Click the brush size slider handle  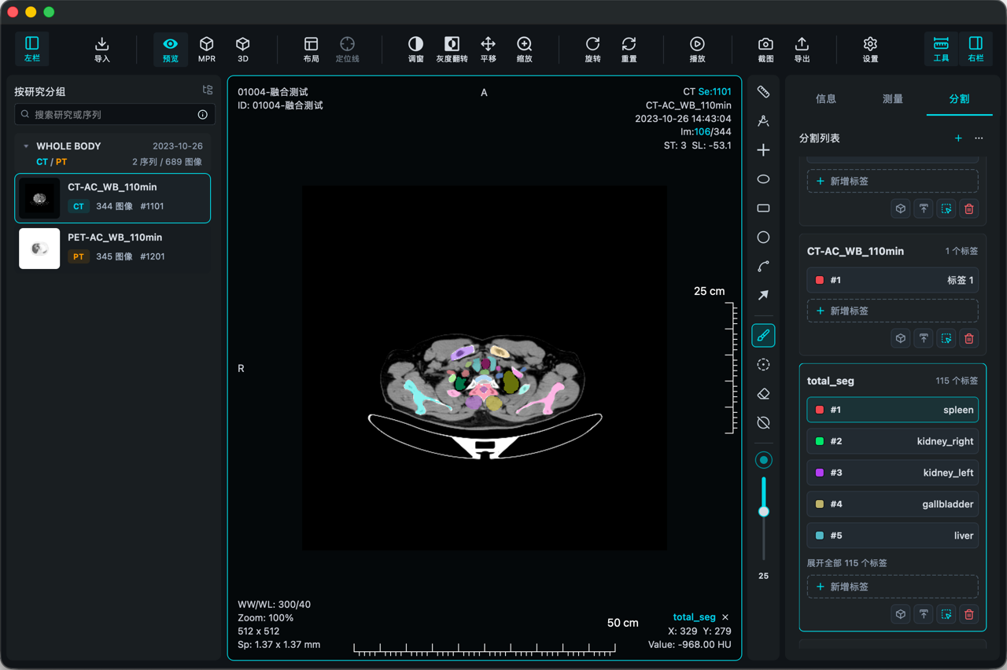[x=763, y=511]
